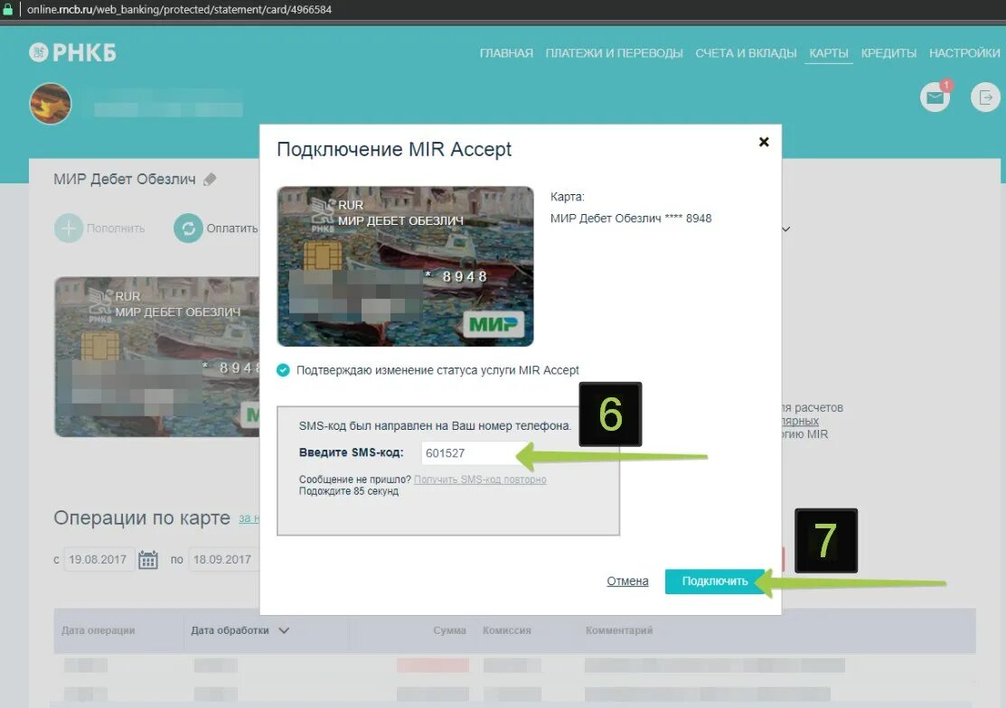Open ПЛАТЕЖИ И ПЕРЕВОДЫ menu
The width and height of the screenshot is (1006, 708).
614,53
